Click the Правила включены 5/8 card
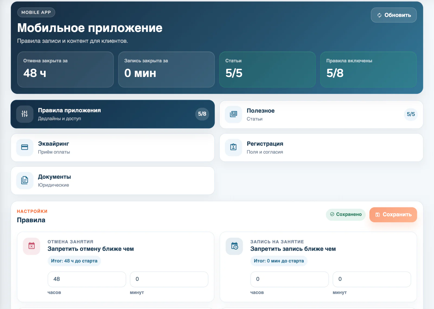The height and width of the screenshot is (309, 434). click(x=368, y=69)
